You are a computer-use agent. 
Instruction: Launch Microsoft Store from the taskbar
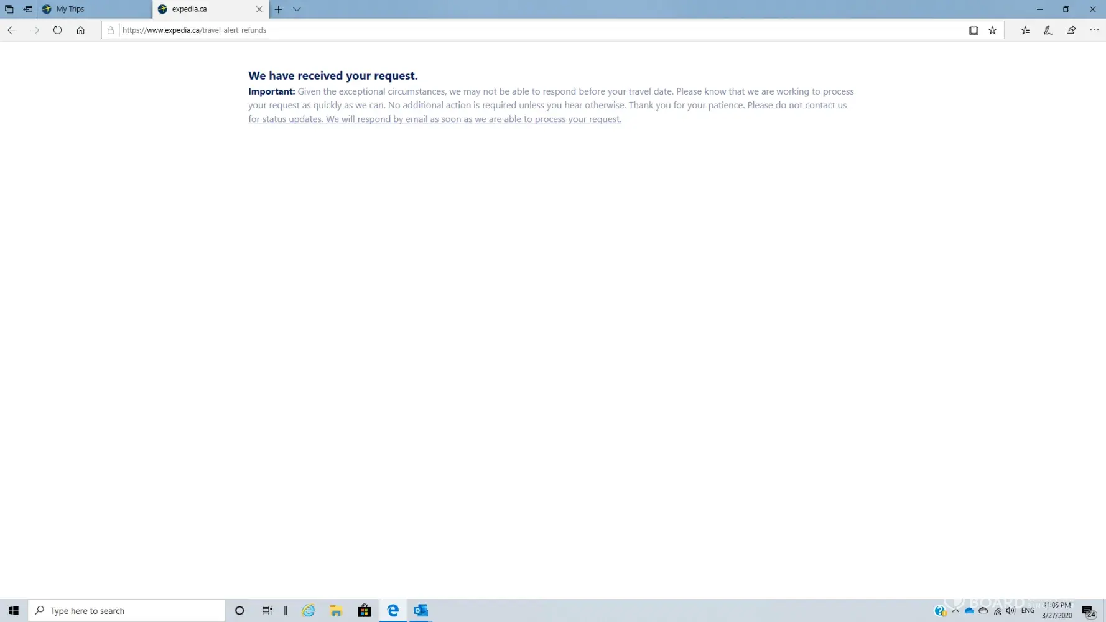(365, 611)
